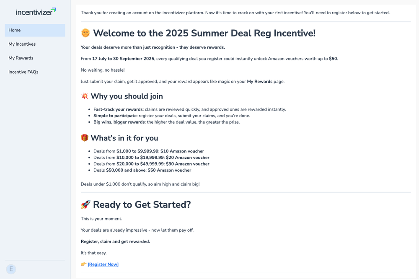Screen dimensions: 419x279
Task: Click the incentivizer logo
Action: click(36, 12)
